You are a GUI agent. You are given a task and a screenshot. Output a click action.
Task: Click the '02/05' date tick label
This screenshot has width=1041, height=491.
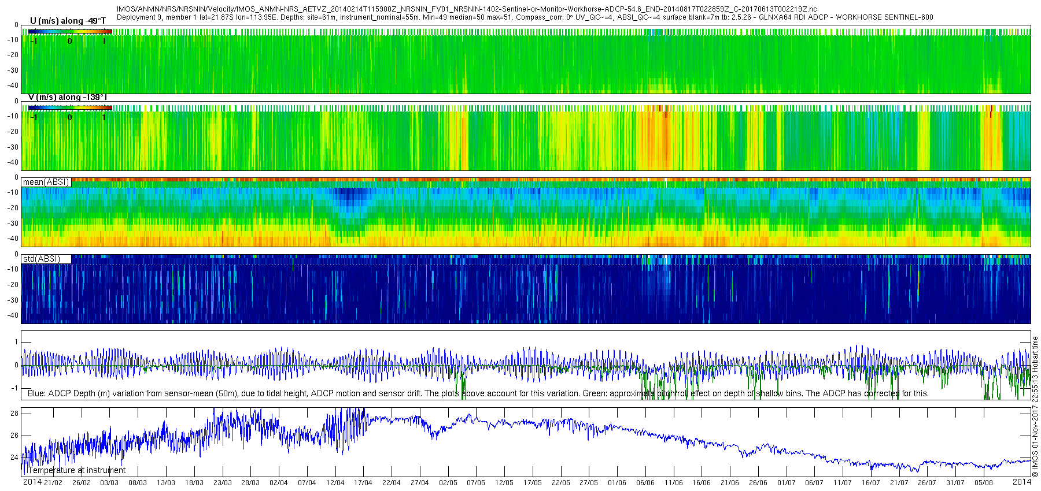[x=448, y=483]
